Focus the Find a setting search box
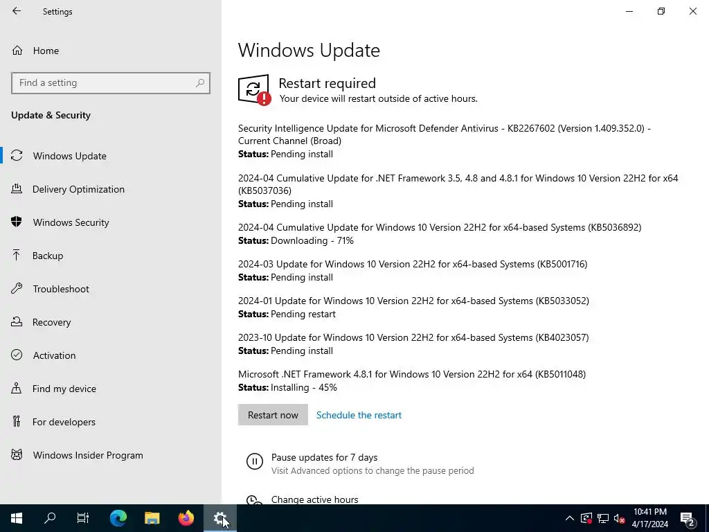 pyautogui.click(x=111, y=83)
